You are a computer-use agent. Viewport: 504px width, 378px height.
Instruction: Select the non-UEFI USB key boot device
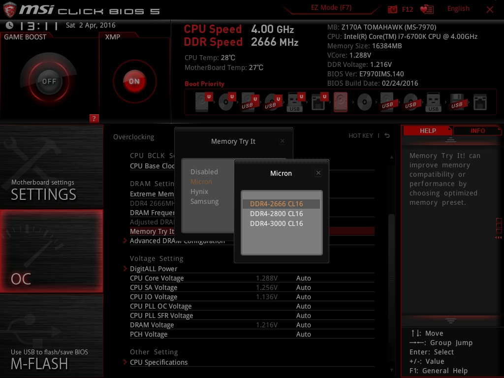pyautogui.click(x=433, y=102)
